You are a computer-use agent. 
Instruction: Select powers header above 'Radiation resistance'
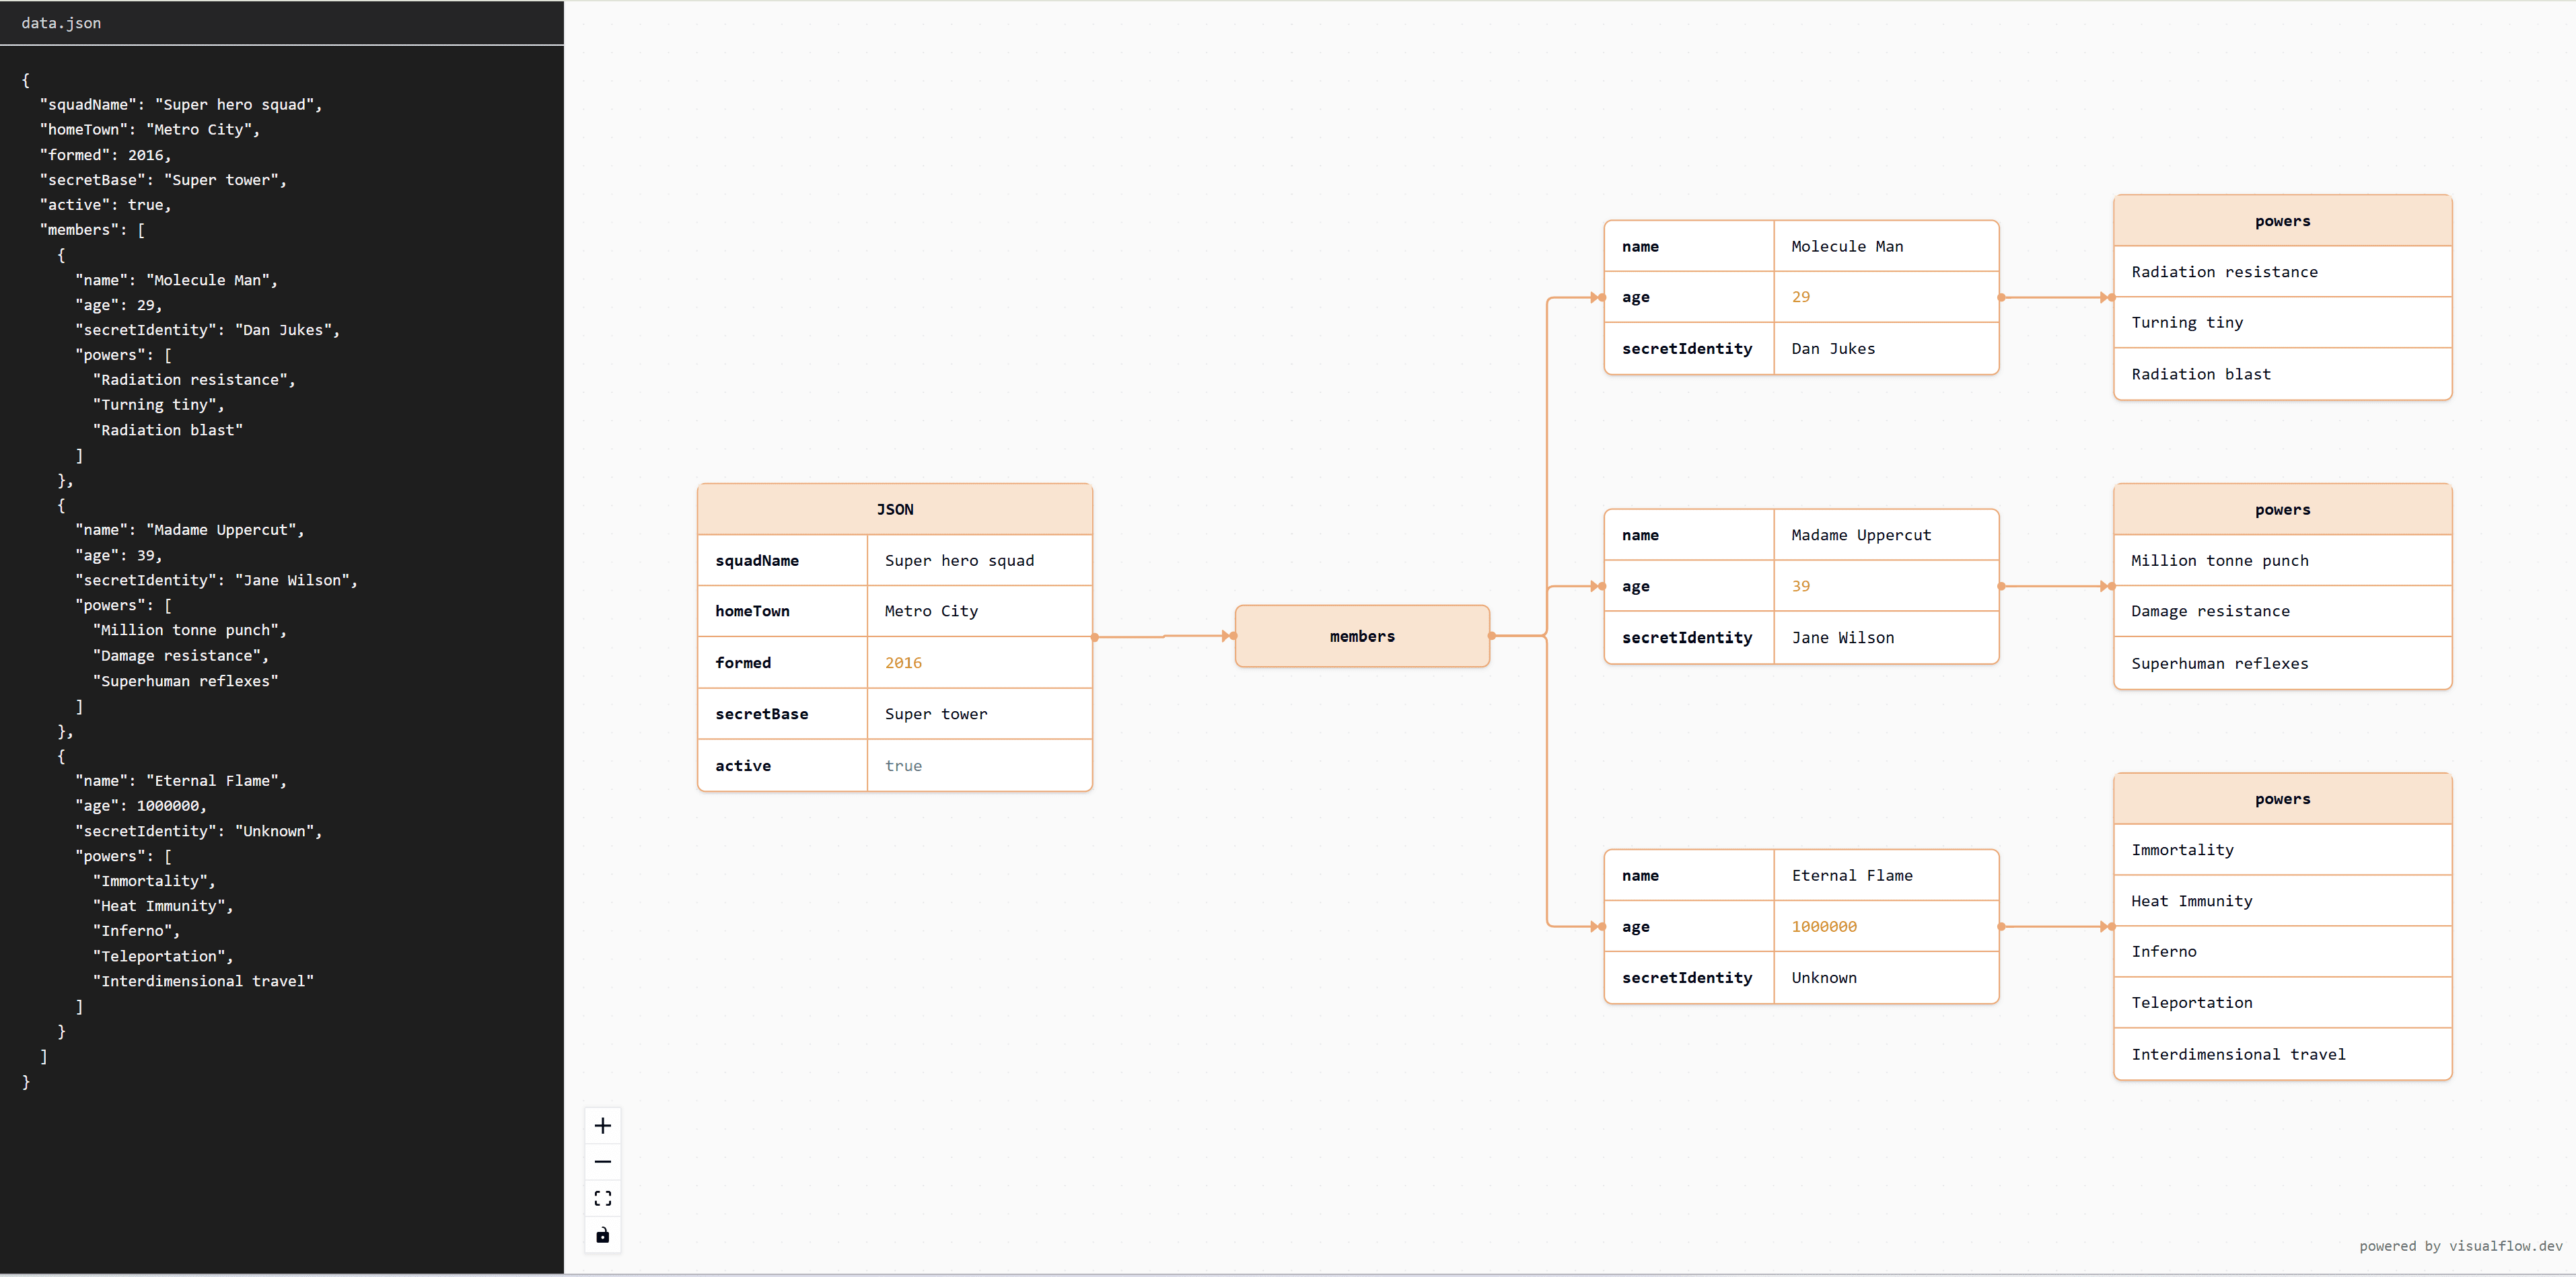[2282, 221]
